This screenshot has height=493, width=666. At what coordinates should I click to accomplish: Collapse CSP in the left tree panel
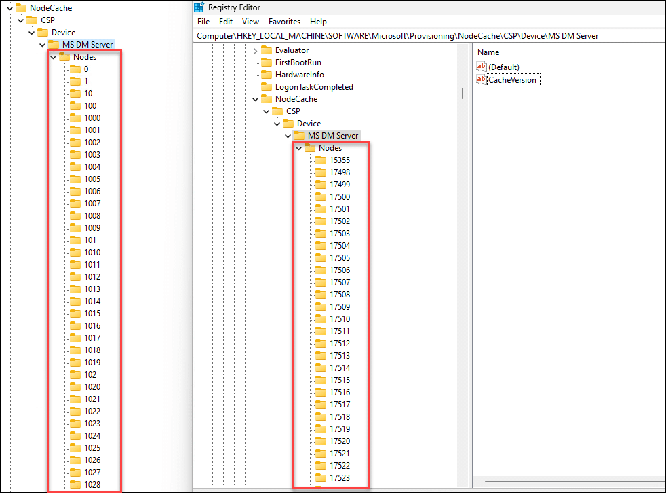point(21,20)
